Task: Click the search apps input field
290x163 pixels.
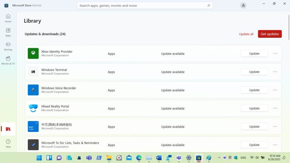Action: tap(142, 5)
